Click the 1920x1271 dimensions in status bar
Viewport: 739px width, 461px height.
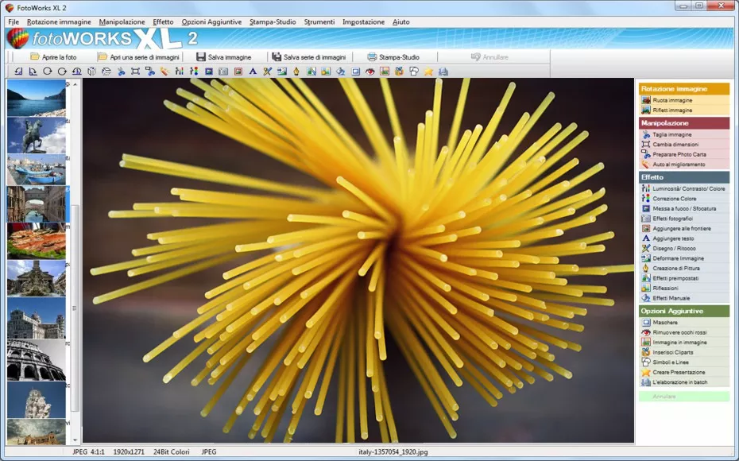click(129, 451)
